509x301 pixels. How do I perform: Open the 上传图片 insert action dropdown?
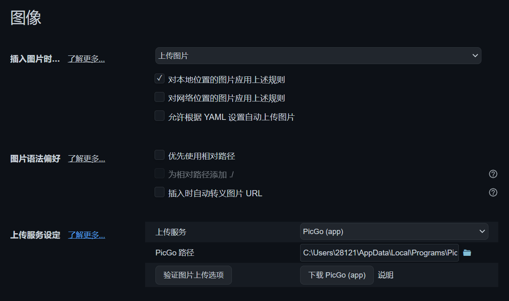[318, 56]
